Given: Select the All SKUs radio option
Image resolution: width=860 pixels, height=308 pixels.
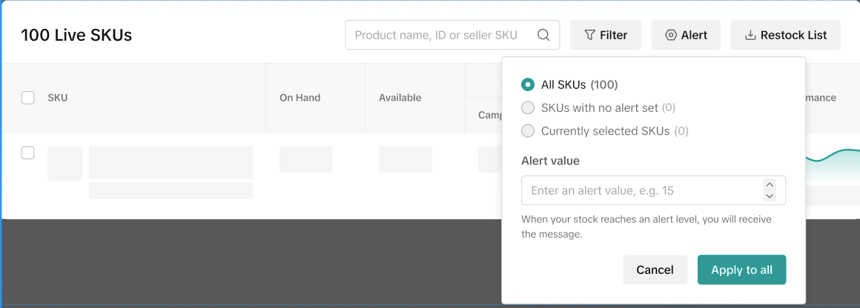Looking at the screenshot, I should point(528,84).
